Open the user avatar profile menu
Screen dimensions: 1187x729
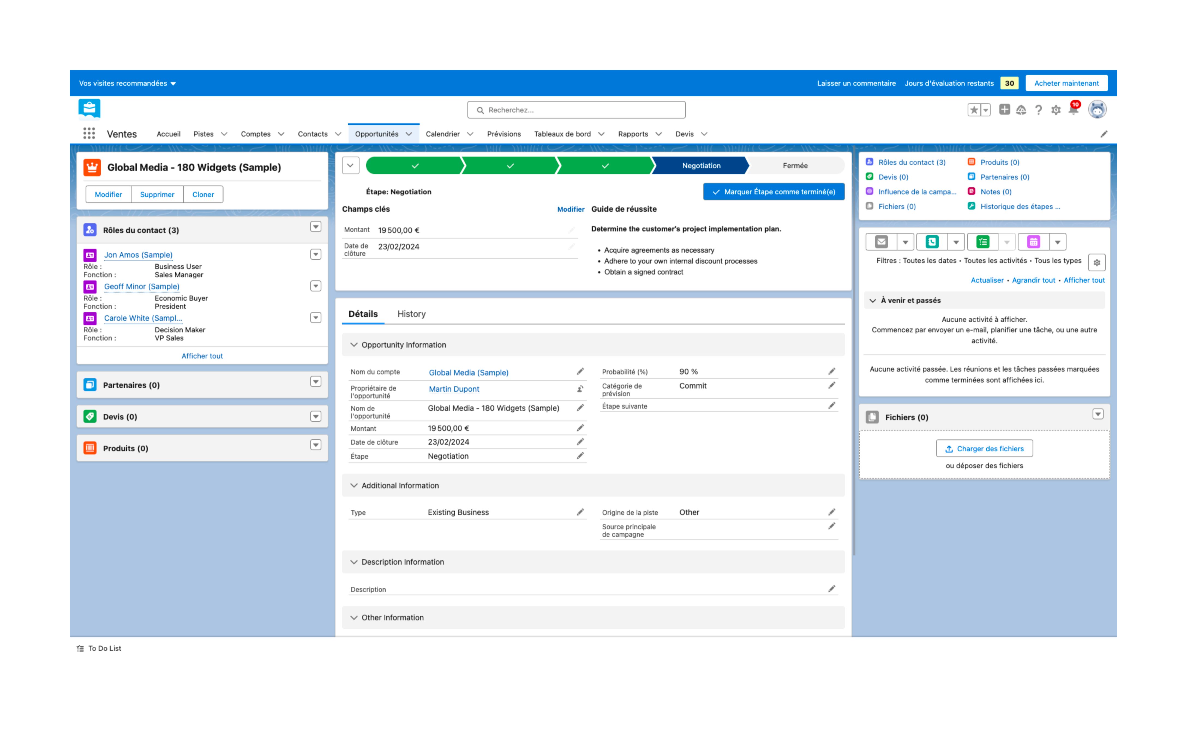(x=1097, y=109)
